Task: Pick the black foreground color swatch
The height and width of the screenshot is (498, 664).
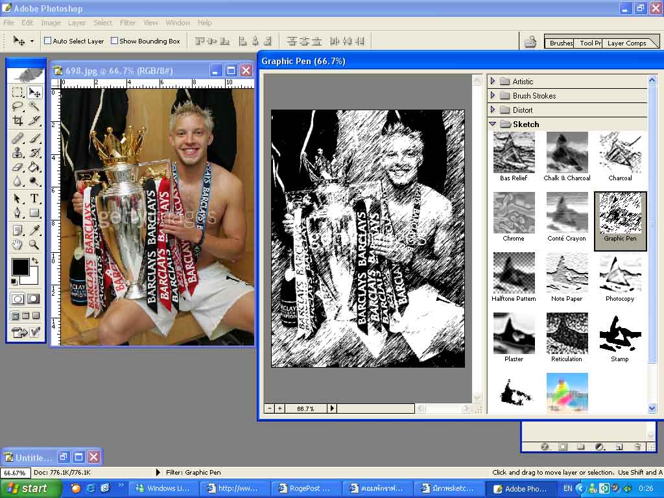Action: point(20,267)
